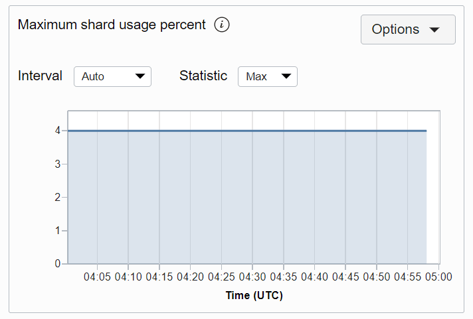Screen dimensions: 473x319
Task: Click the 04:55 time axis label
Action: [407, 277]
